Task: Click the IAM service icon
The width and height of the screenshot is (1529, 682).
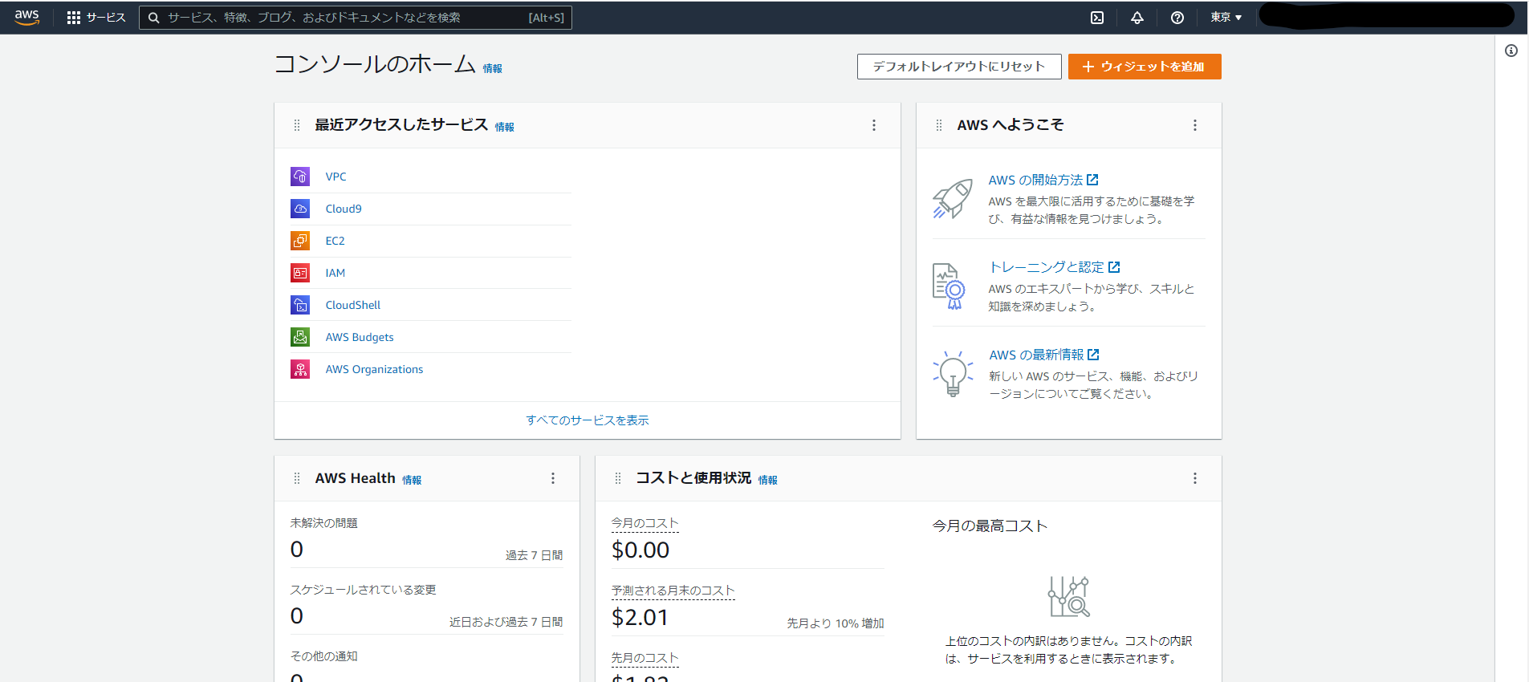Action: [x=300, y=273]
